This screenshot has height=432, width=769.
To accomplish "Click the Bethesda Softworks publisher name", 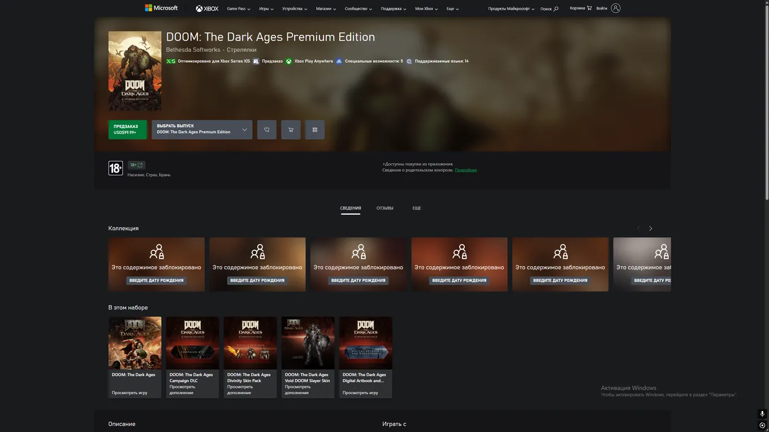I will 193,50.
